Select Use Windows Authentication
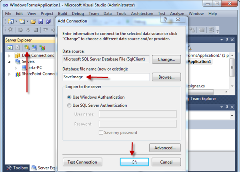The image size is (240, 172). [x=69, y=97]
